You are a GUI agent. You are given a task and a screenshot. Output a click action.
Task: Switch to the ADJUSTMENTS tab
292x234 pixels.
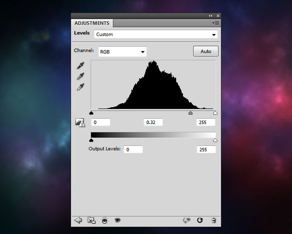[x=92, y=23]
